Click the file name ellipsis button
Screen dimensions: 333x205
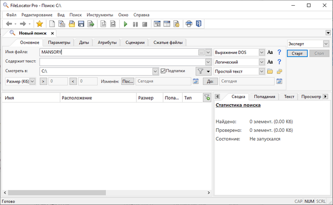[201, 52]
